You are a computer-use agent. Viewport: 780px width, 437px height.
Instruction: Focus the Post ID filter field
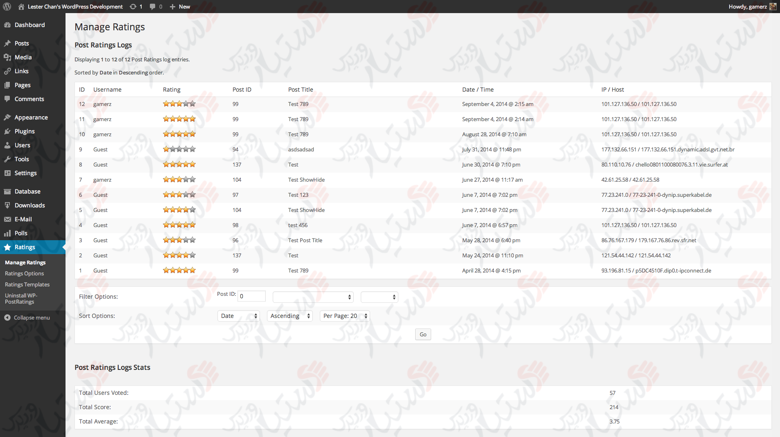click(x=251, y=296)
